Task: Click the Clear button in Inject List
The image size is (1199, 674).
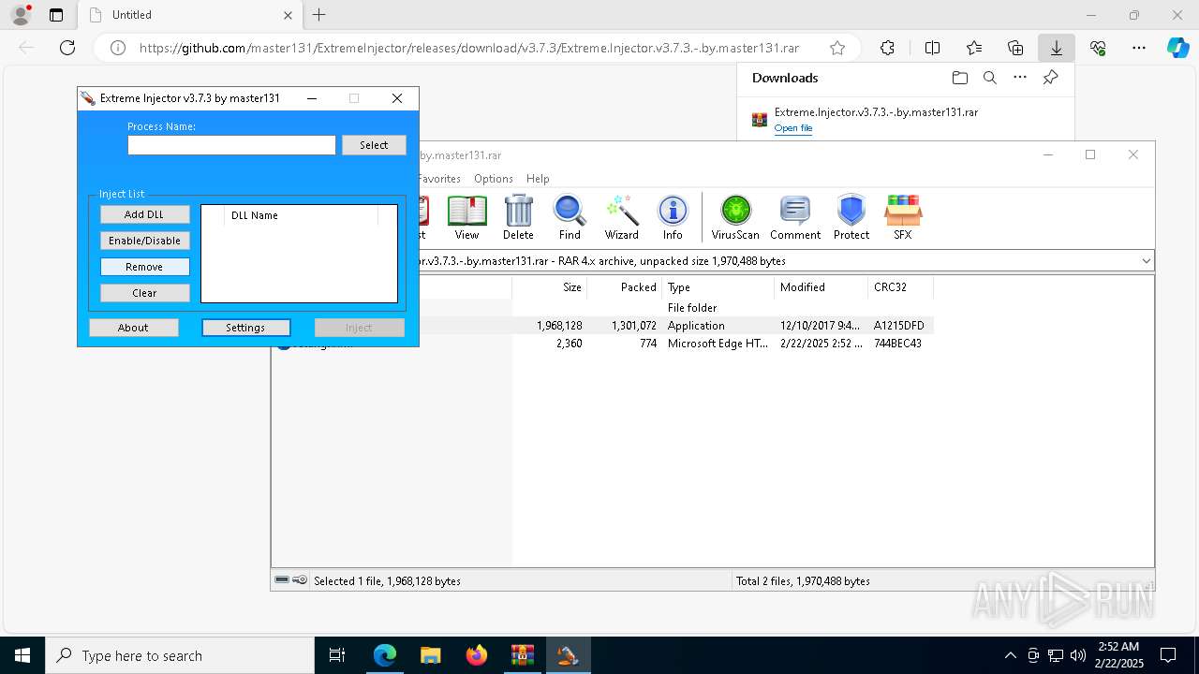Action: 144,293
